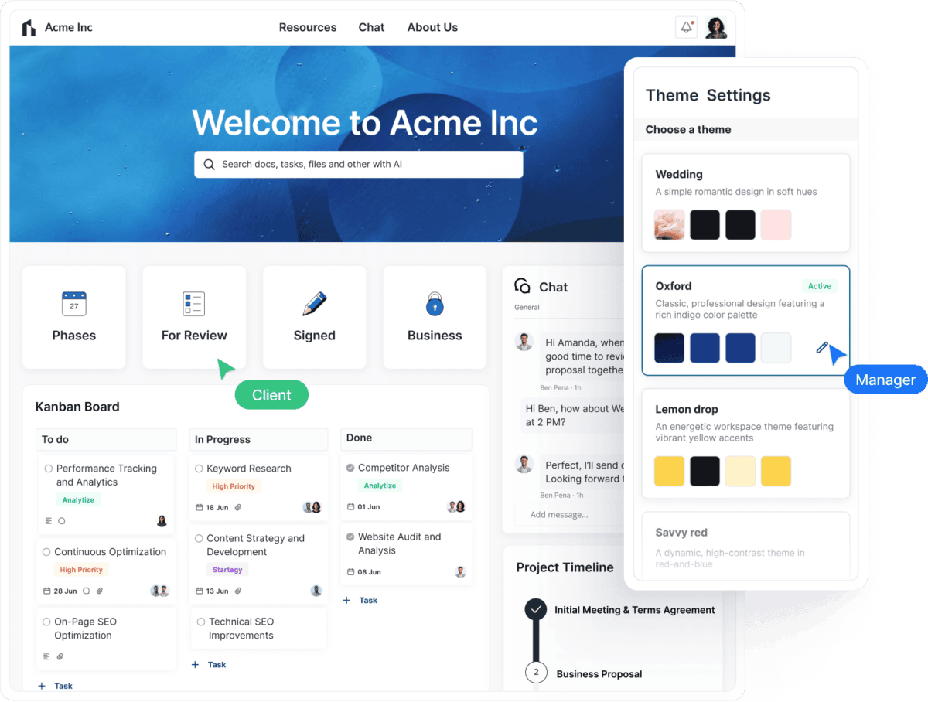Select the Wedding theme card
Viewport: 928px width, 702px height.
(x=745, y=199)
